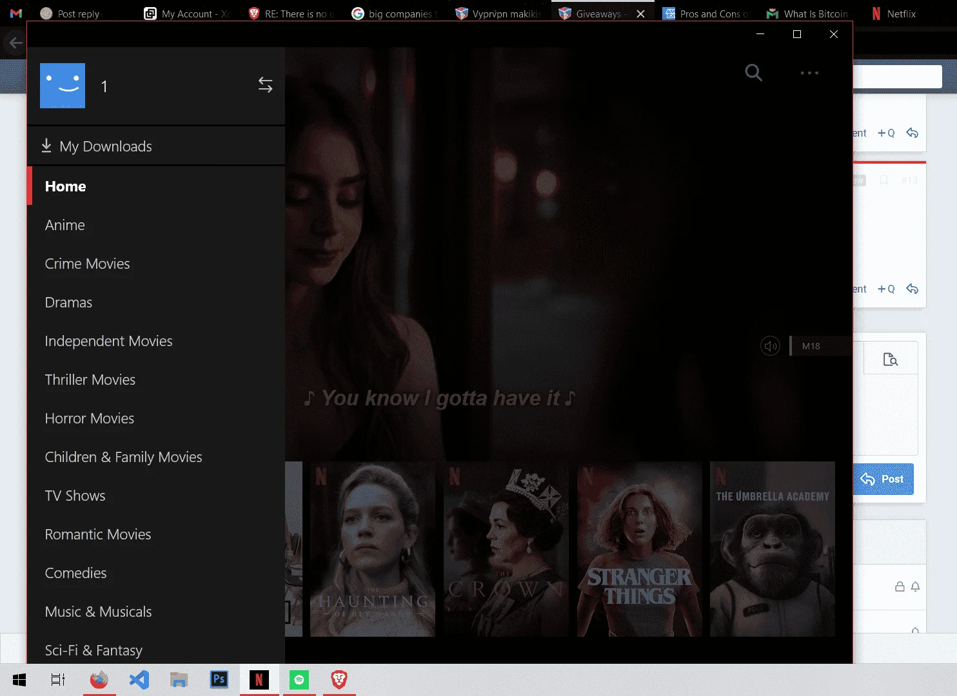The width and height of the screenshot is (957, 696).
Task: Open the Netflix search magnifier
Action: pos(753,73)
